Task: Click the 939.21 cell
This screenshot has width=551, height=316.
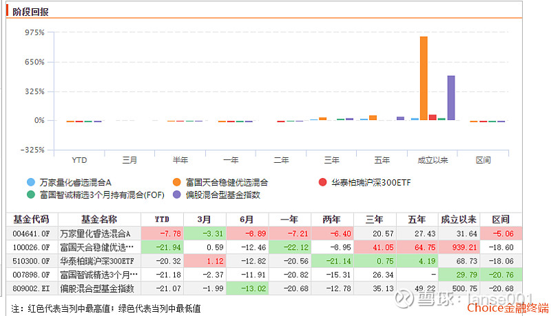Action: (459, 248)
